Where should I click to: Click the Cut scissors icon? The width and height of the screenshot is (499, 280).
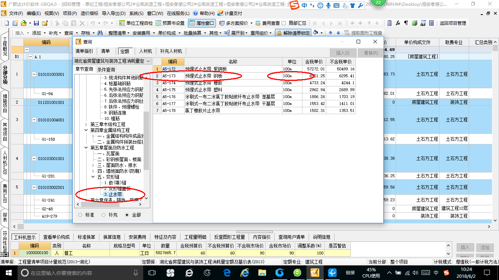coord(57,23)
